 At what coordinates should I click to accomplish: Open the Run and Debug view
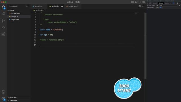(3, 27)
